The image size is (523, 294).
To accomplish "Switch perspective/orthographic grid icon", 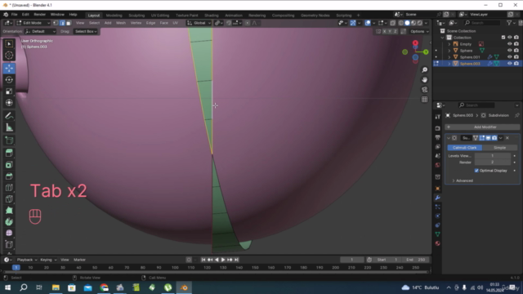I will pos(424,100).
